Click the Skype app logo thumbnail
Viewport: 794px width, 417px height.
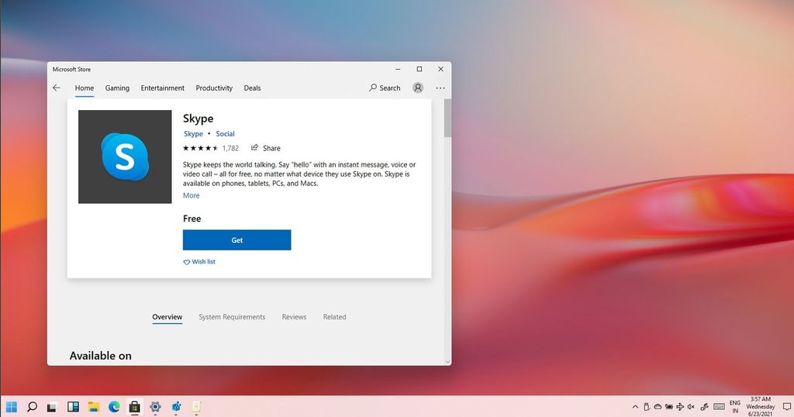[x=125, y=157]
